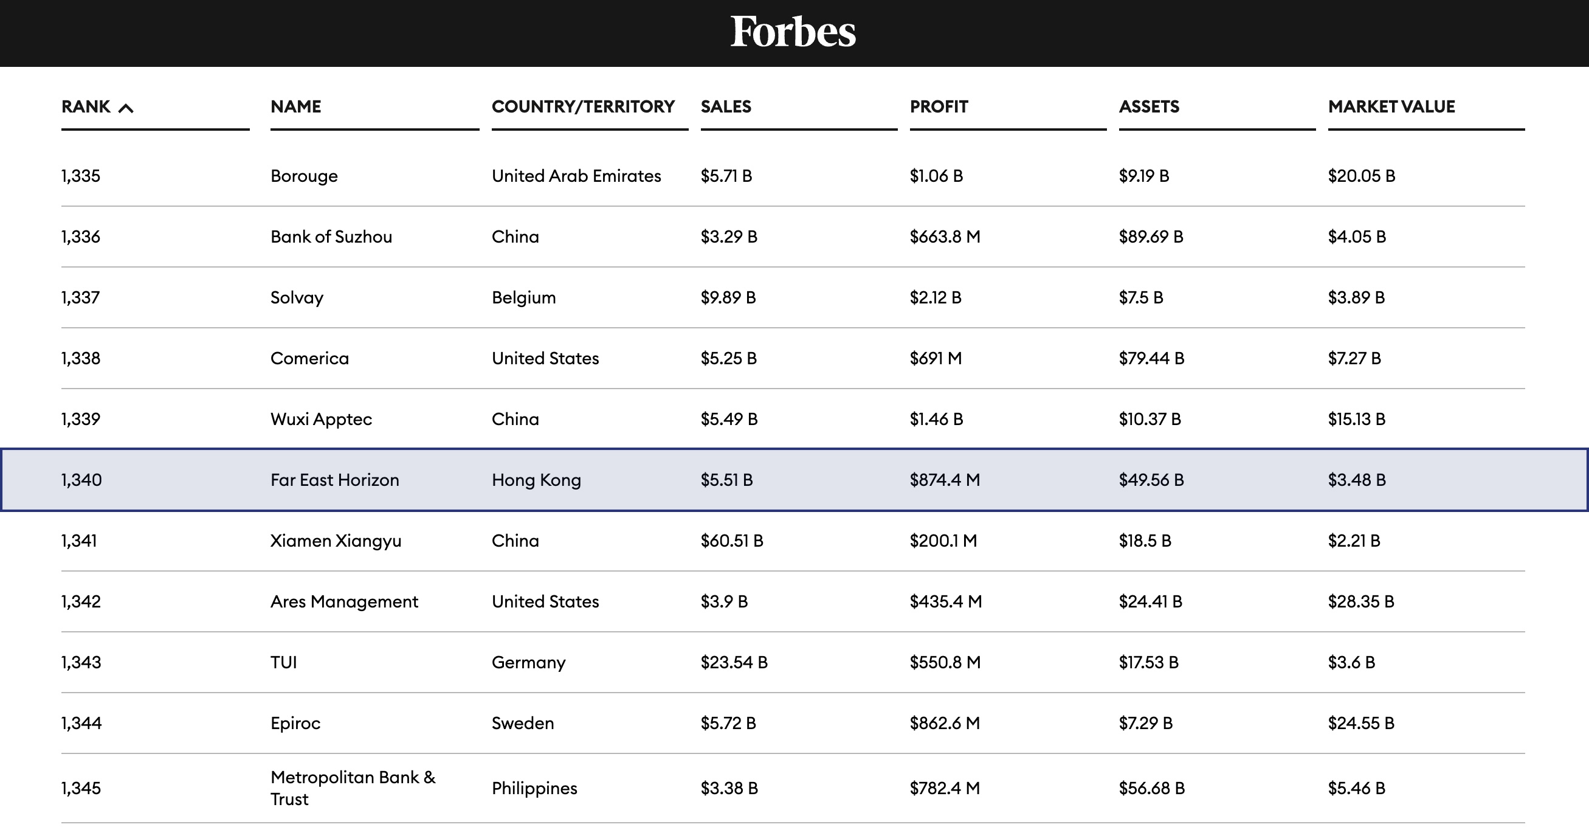
Task: Open Ares Management listing
Action: 343,602
